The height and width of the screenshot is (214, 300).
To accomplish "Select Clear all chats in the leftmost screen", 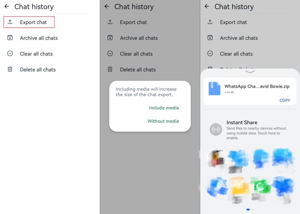I will click(x=36, y=54).
